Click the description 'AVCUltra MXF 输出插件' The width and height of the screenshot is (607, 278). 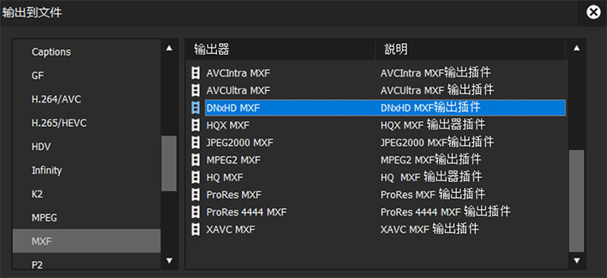point(437,90)
